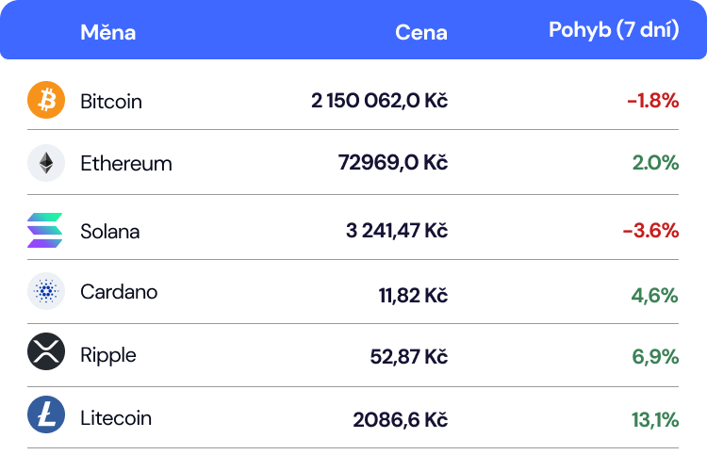Click the Cardano dotted circle icon

pyautogui.click(x=45, y=292)
